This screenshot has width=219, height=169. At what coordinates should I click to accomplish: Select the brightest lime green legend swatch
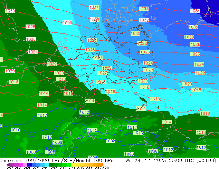(69, 165)
